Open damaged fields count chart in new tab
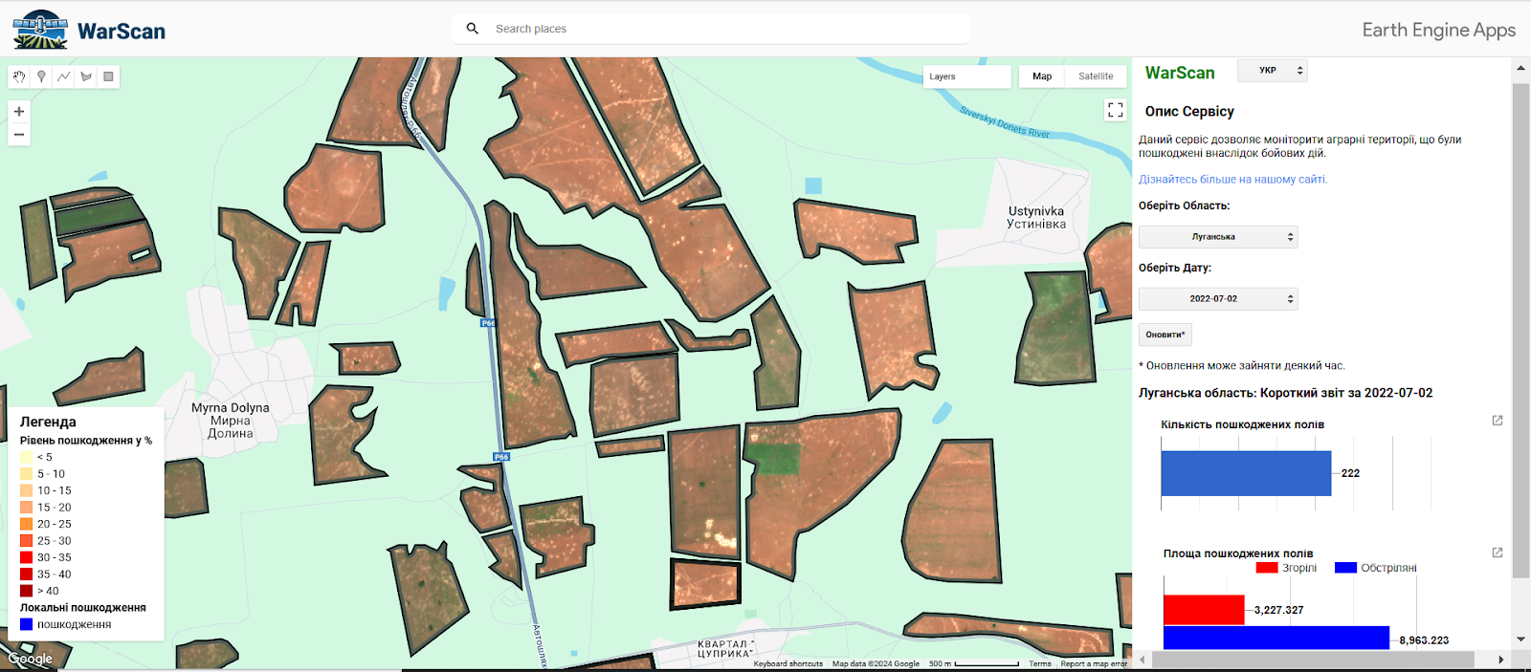This screenshot has height=672, width=1531. (1498, 421)
